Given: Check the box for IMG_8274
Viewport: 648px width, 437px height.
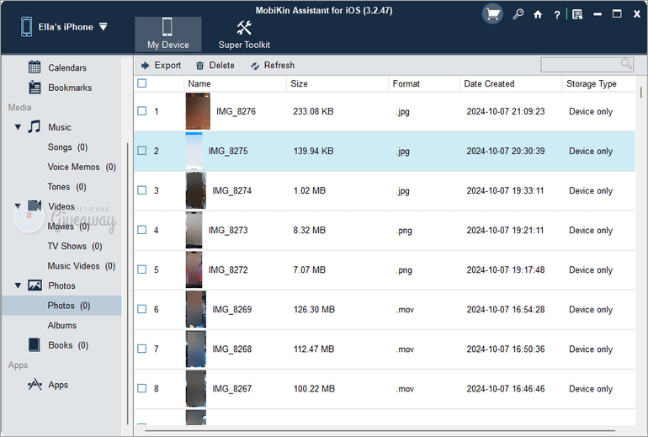Looking at the screenshot, I should [x=141, y=190].
